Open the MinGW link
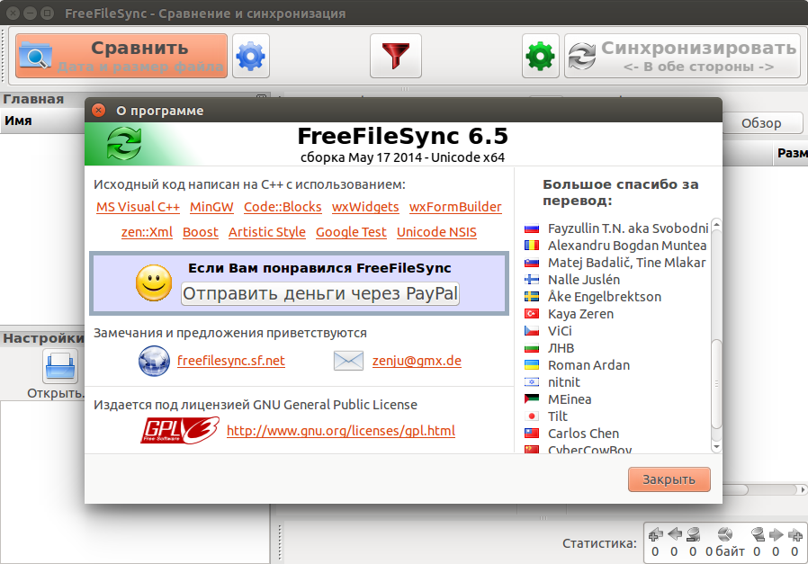 pyautogui.click(x=211, y=207)
